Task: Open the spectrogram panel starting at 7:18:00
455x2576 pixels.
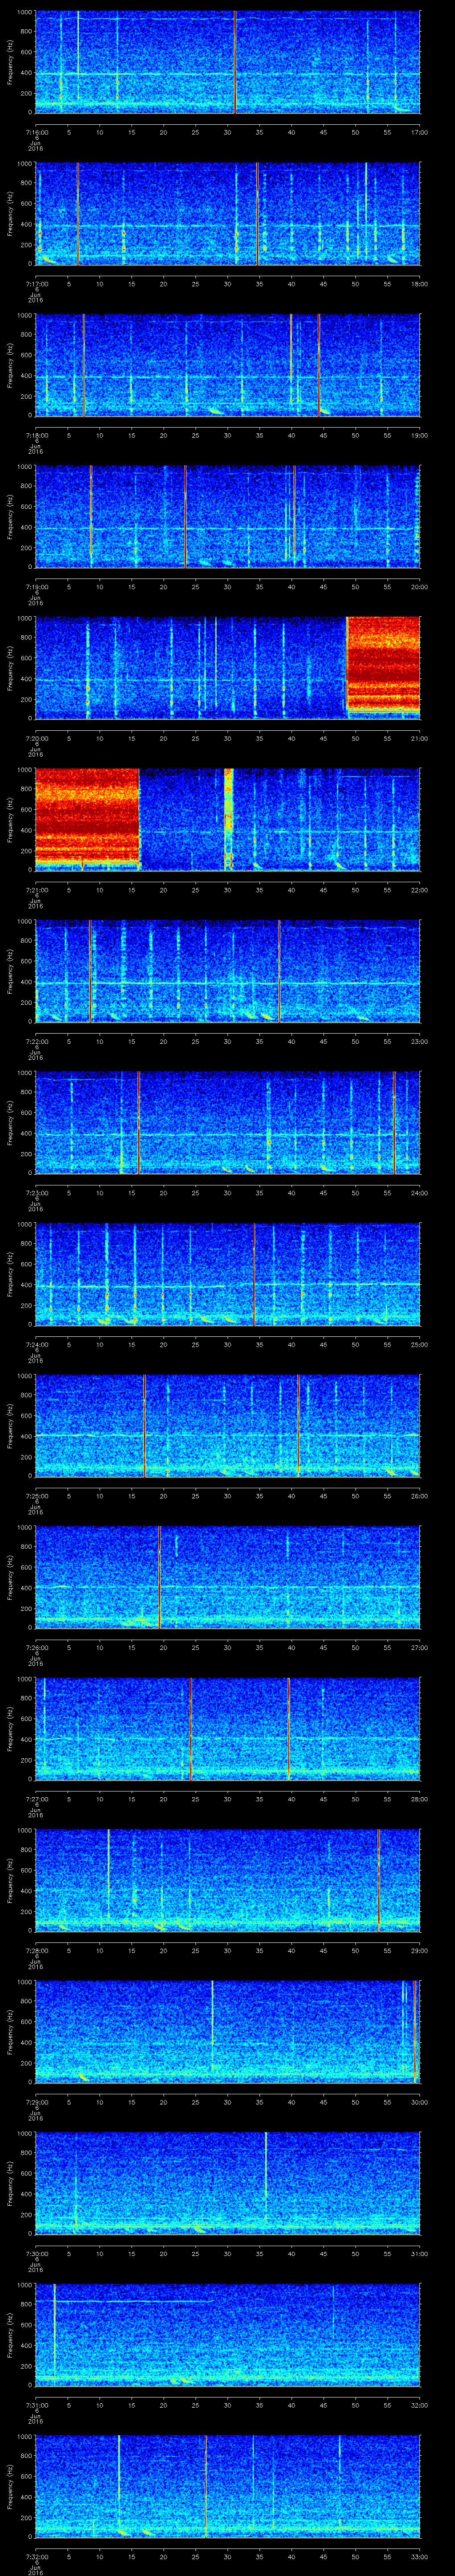Action: point(227,365)
